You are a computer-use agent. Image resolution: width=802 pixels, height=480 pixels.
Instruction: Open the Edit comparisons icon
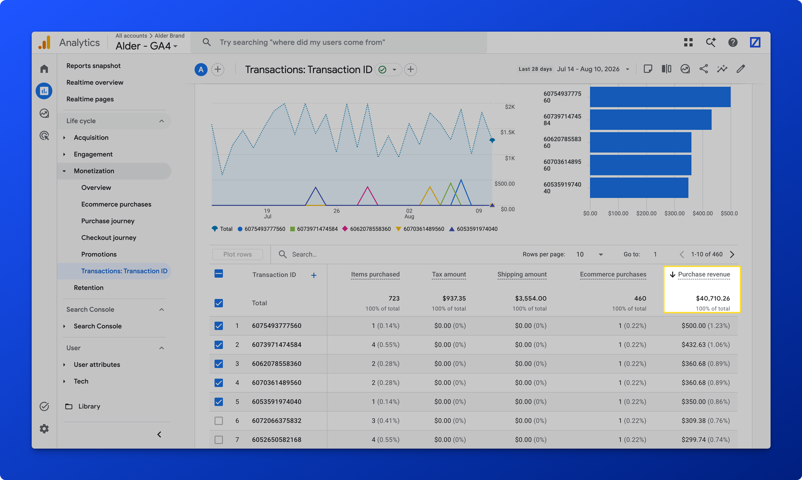[666, 69]
